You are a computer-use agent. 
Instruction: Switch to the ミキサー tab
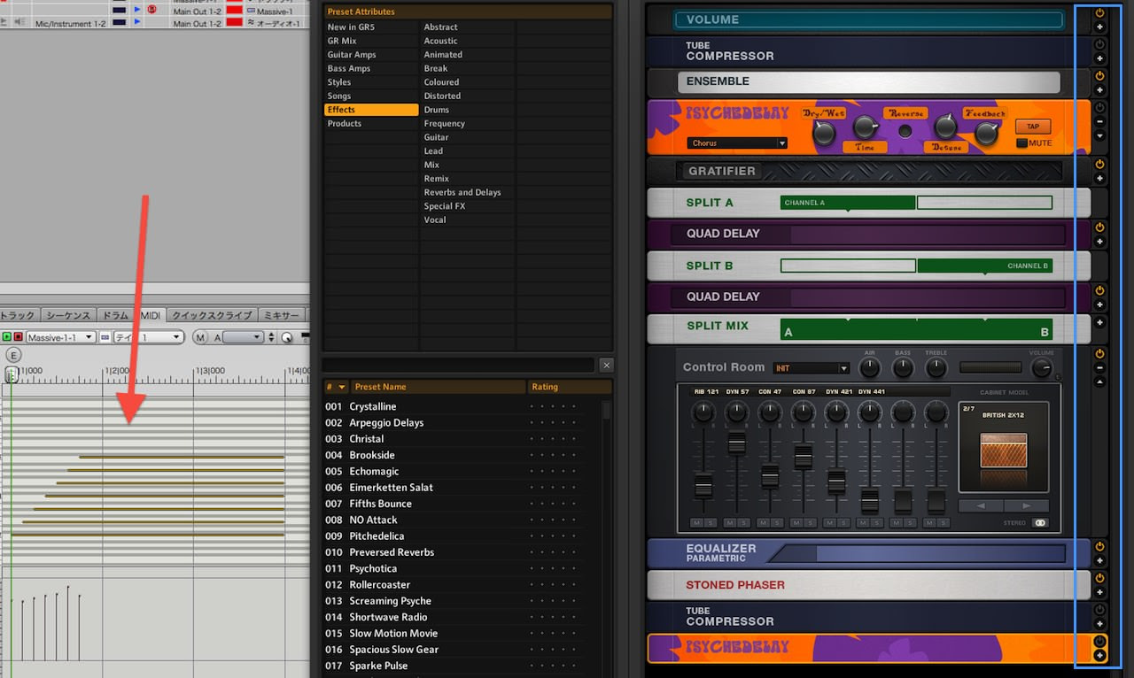[282, 315]
